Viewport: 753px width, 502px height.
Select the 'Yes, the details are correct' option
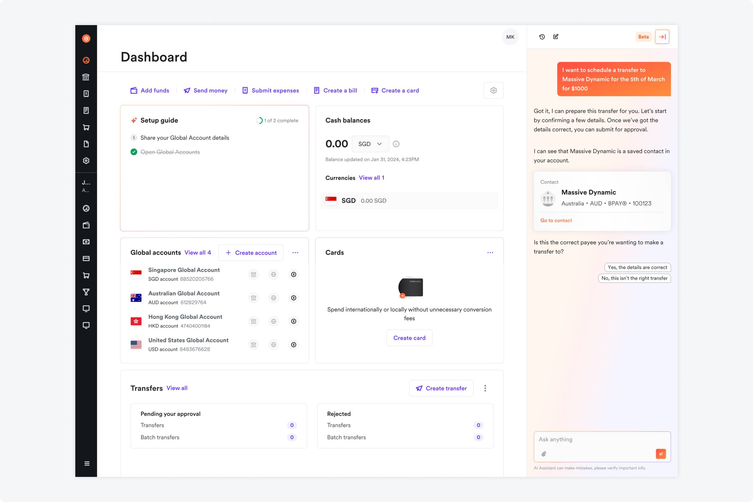tap(637, 267)
